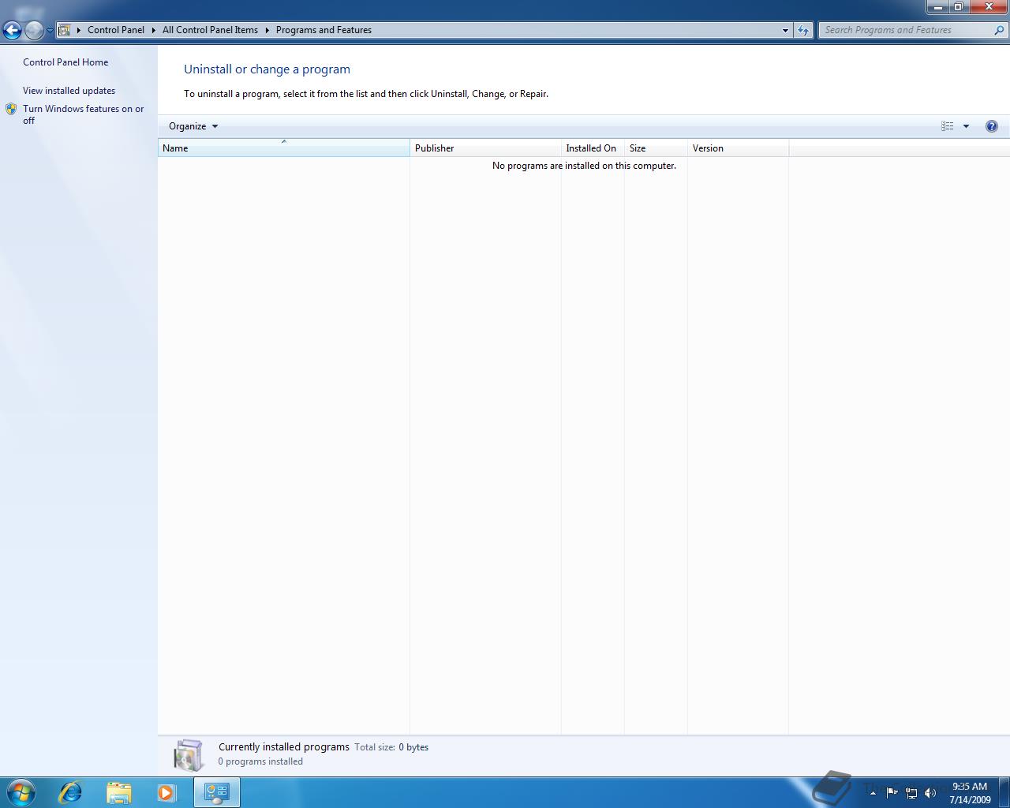Open network tray icon
1010x808 pixels.
(911, 793)
